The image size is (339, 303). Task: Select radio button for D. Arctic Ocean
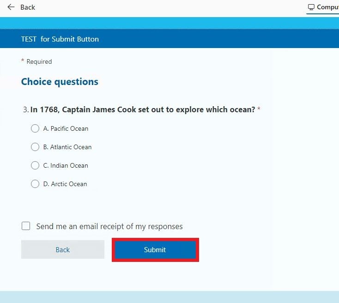click(35, 184)
